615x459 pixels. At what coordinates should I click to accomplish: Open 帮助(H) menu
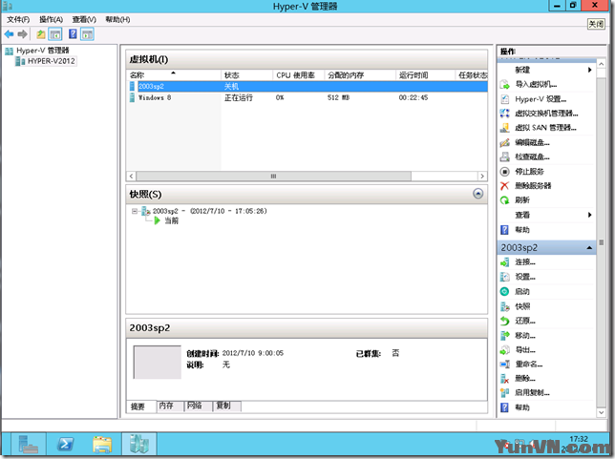coord(117,20)
